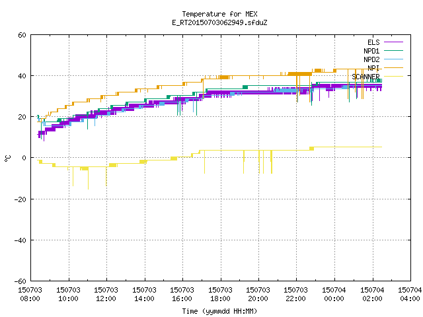Click the y-axis label -20

coord(20,199)
